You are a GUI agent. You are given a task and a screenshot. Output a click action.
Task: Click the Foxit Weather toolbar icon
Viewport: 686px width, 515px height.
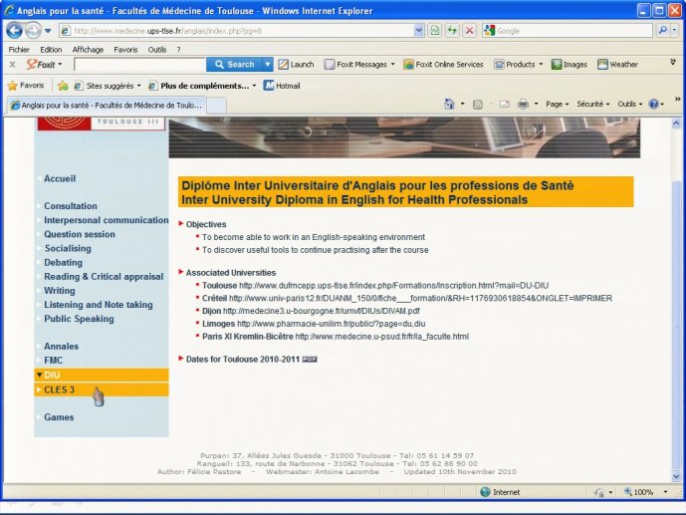[617, 65]
